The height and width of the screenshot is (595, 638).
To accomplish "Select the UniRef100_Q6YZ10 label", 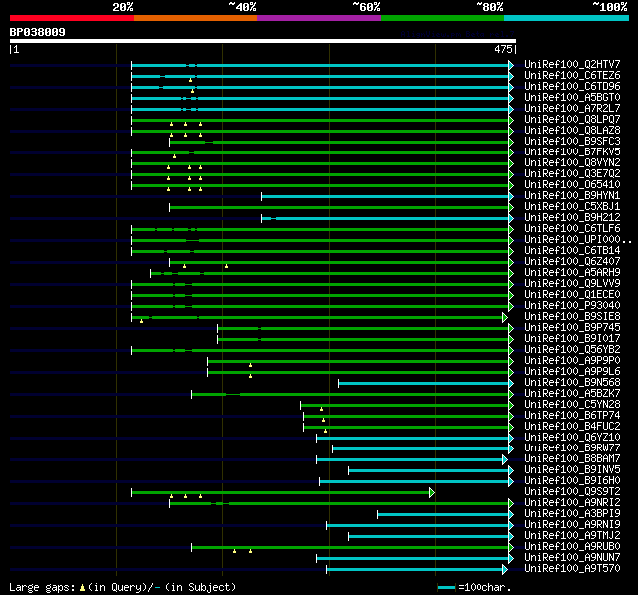I will tap(572, 438).
